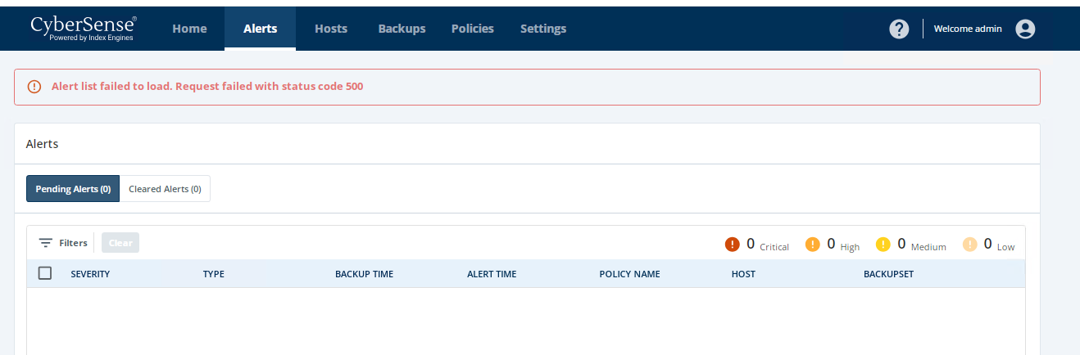This screenshot has width=1080, height=355.
Task: Click the CyberSense logo
Action: (83, 28)
